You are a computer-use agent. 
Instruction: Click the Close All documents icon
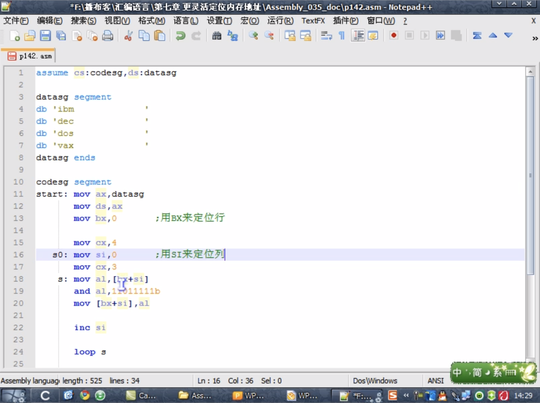92,36
